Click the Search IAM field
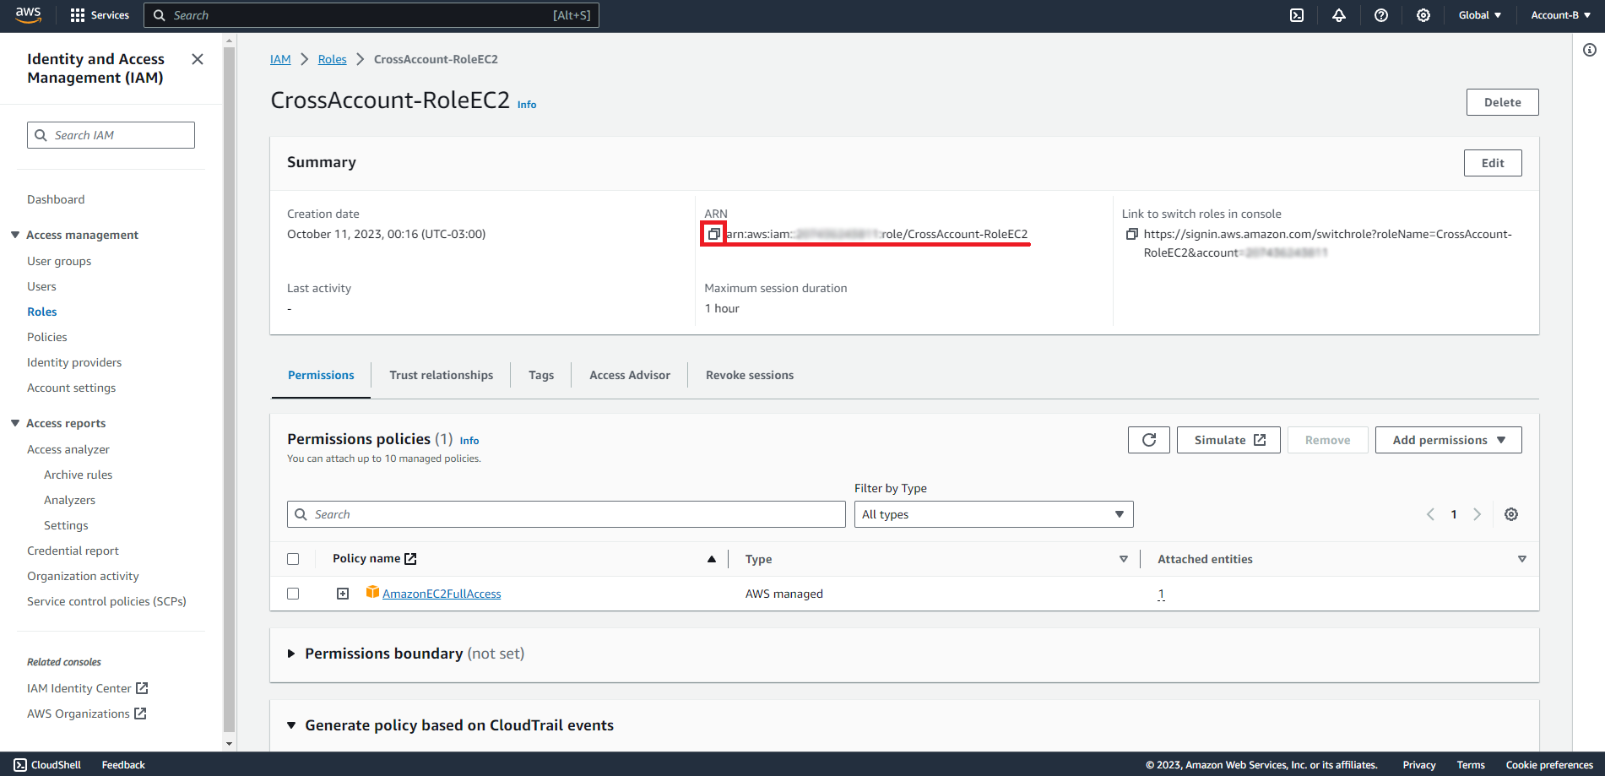 tap(111, 135)
